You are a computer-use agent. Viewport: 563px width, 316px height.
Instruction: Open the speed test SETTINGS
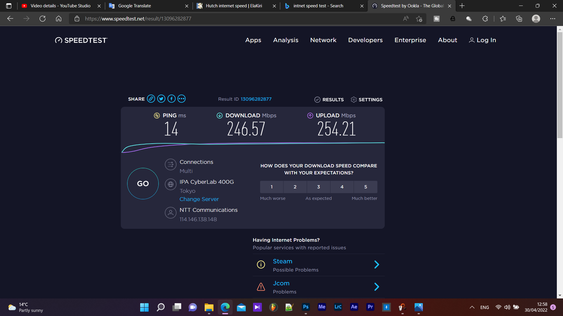pyautogui.click(x=367, y=100)
